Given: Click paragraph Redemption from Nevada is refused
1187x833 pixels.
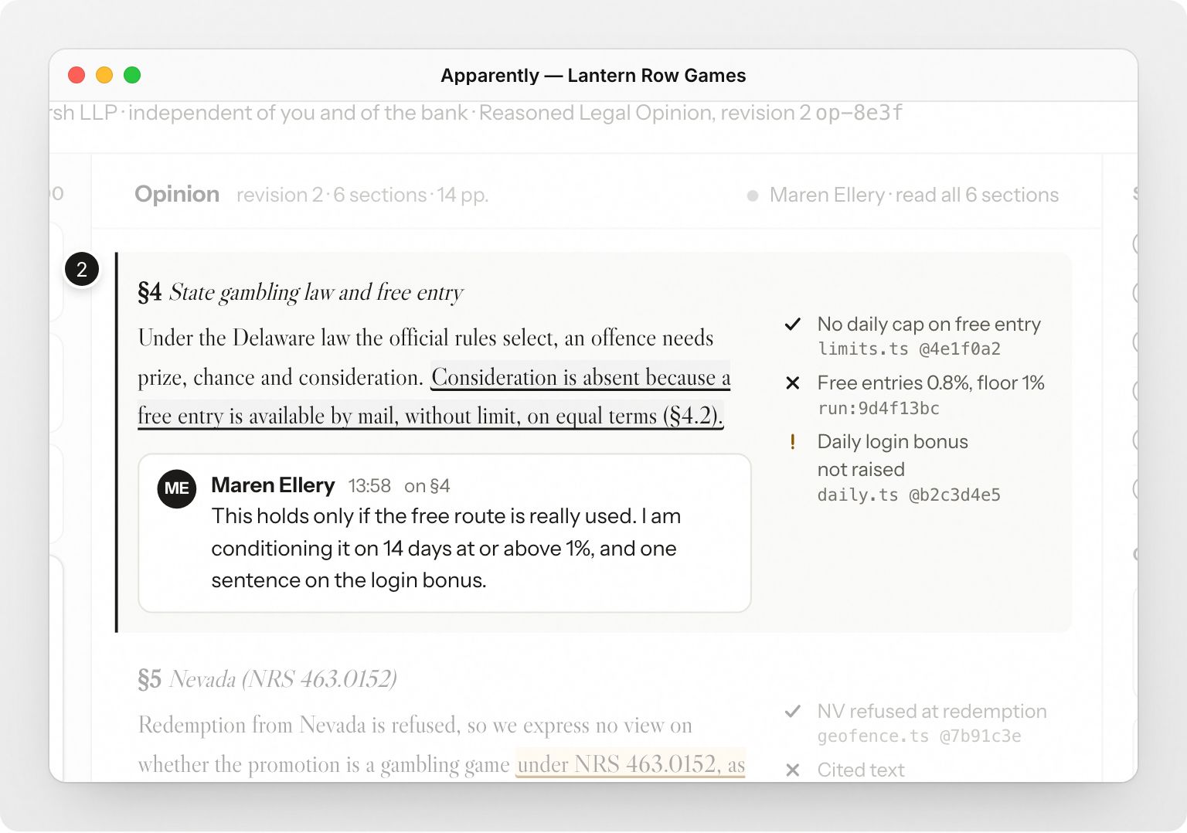Looking at the screenshot, I should pyautogui.click(x=441, y=745).
